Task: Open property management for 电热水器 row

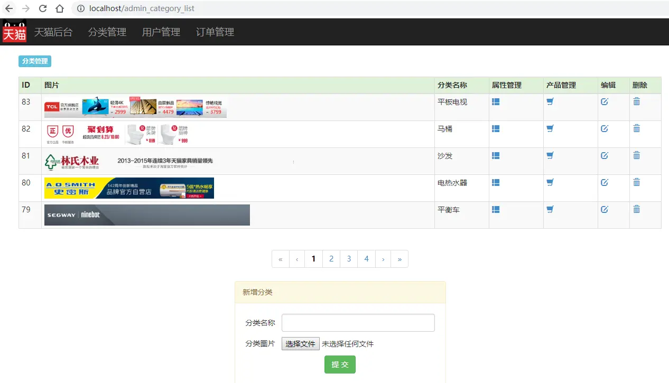Action: (x=496, y=182)
